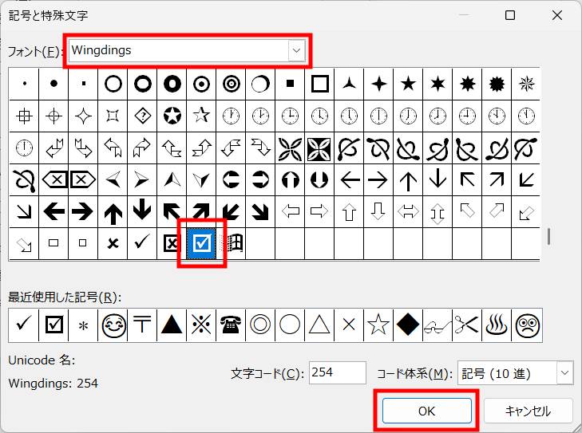Image resolution: width=582 pixels, height=433 pixels.
Task: Maximize the 記号と特殊文字 dialog
Action: click(510, 15)
